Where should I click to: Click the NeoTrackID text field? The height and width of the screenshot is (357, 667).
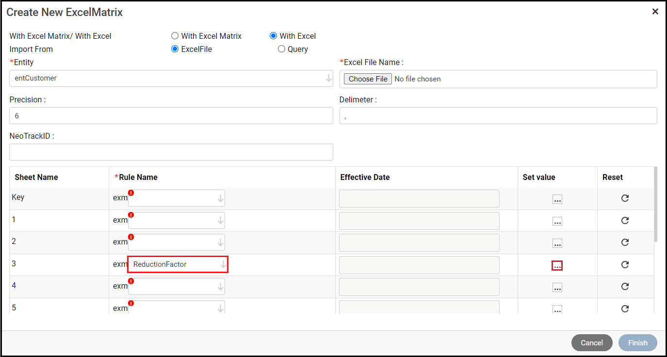(171, 152)
